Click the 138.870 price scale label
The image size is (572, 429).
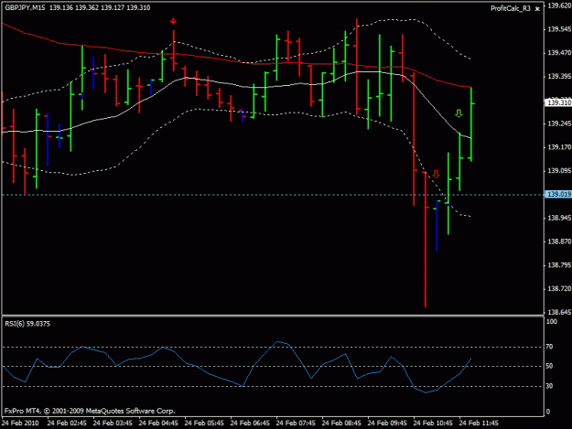[x=559, y=241]
